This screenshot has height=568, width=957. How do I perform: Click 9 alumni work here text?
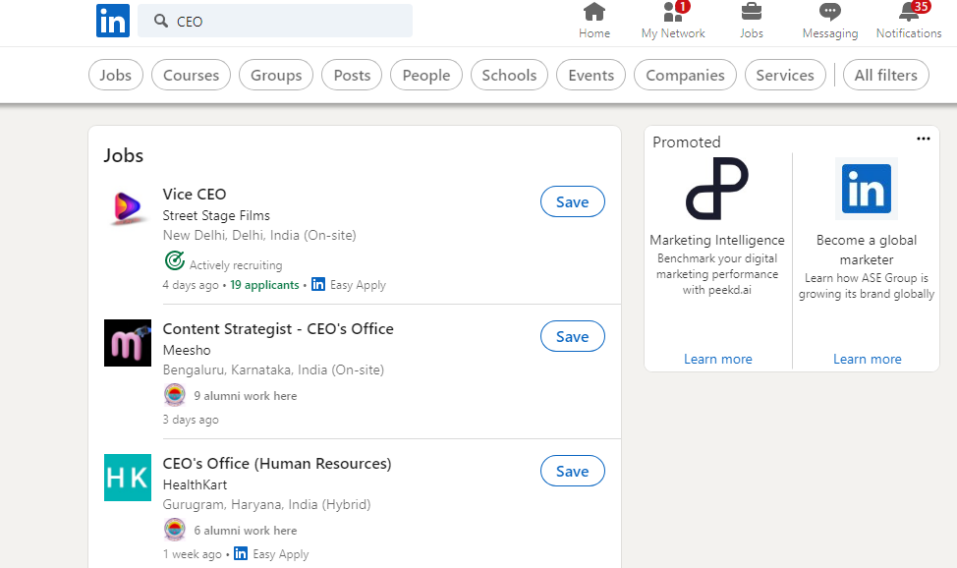click(246, 396)
